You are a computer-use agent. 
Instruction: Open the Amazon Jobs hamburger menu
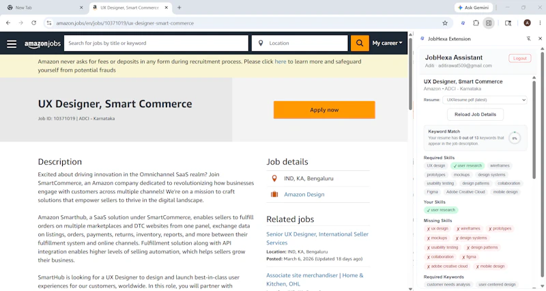12,44
